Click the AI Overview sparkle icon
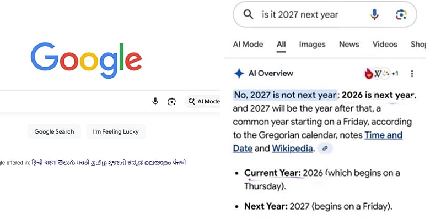Image resolution: width=441 pixels, height=220 pixels. [239, 73]
